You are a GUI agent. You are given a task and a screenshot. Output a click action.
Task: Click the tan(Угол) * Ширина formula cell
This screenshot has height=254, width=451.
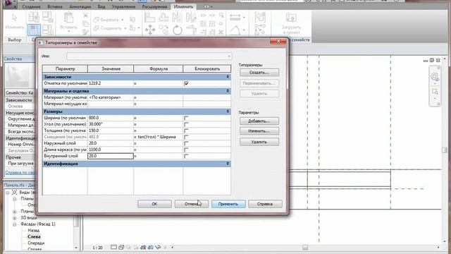[x=158, y=137]
